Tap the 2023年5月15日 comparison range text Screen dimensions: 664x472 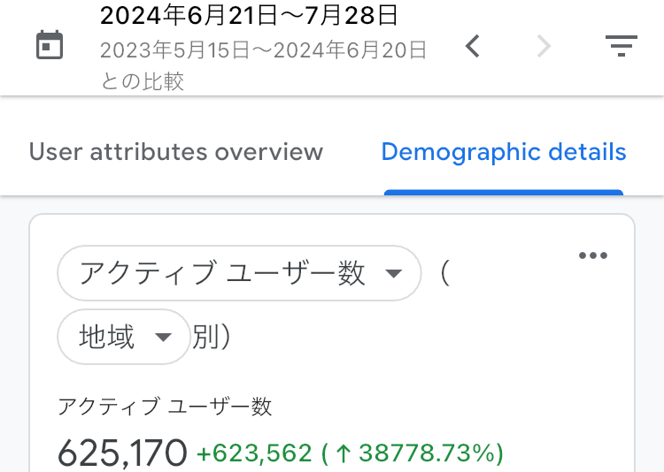(263, 50)
